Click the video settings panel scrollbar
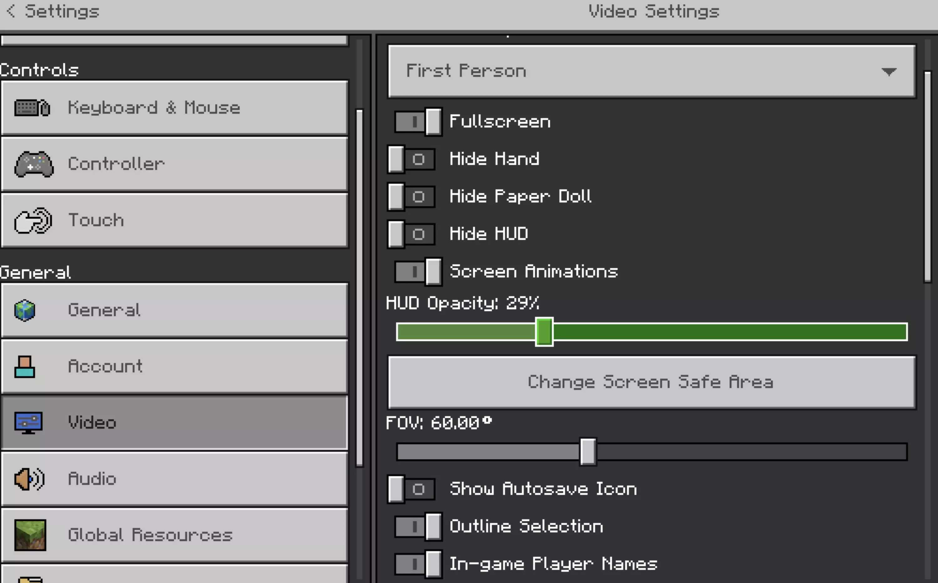 [x=928, y=177]
